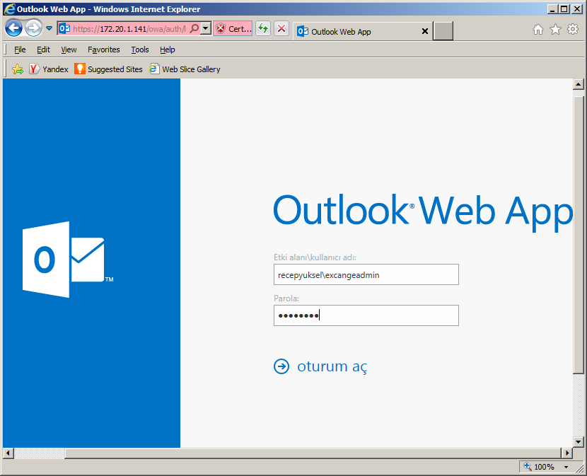Click the 'oturum aç' sign-in link

pyautogui.click(x=332, y=366)
